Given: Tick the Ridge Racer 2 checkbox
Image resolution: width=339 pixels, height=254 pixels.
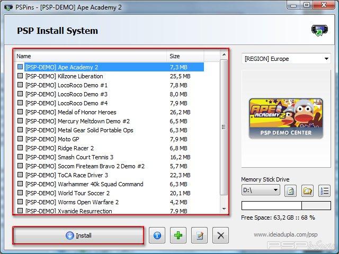Looking at the screenshot, I should (x=20, y=148).
